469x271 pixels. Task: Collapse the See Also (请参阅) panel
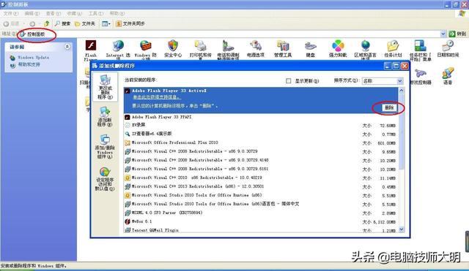point(67,47)
